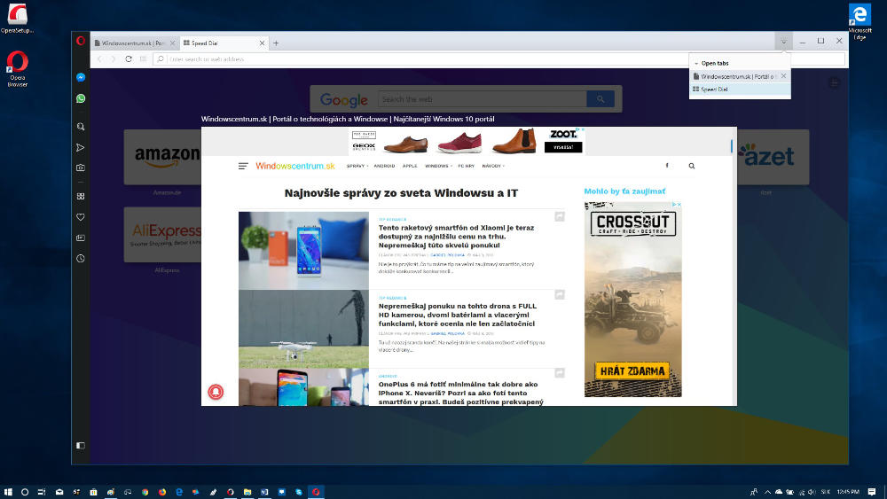Open the drone article thumbnail

point(303,329)
